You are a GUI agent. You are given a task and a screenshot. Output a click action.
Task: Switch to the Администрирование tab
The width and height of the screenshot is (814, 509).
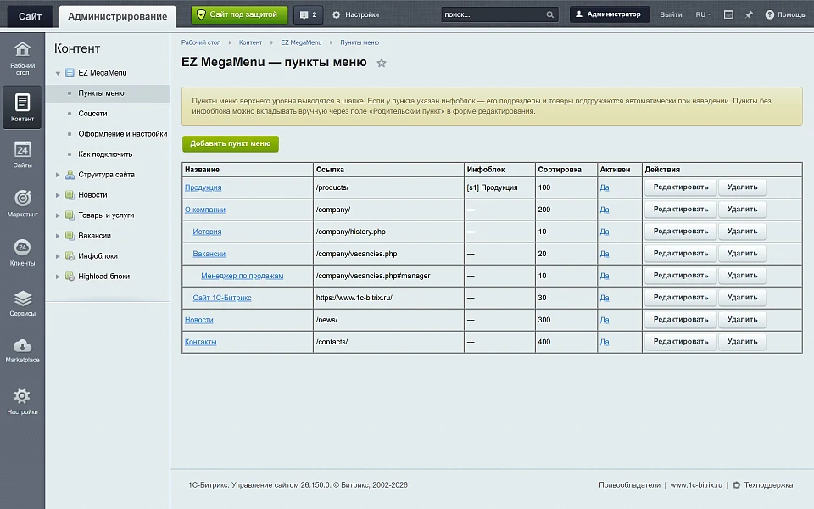pos(117,16)
